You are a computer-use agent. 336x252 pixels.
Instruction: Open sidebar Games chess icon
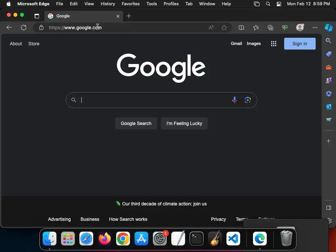click(328, 80)
